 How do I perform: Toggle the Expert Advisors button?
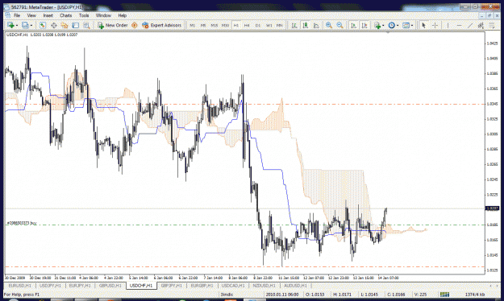161,25
